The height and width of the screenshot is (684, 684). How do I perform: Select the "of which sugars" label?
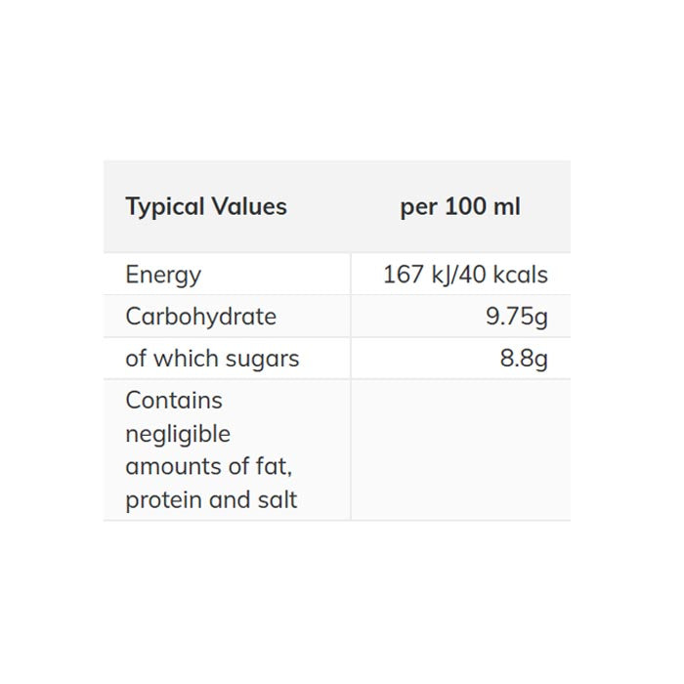pos(212,359)
